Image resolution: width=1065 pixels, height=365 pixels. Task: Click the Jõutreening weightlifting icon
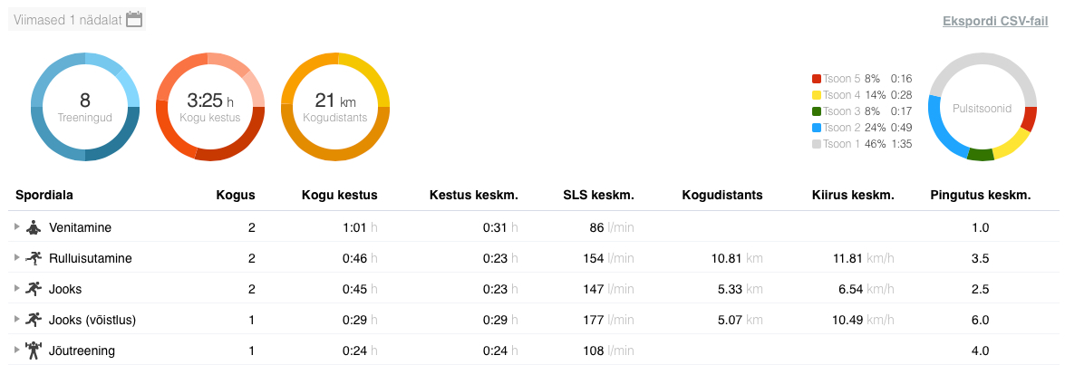34,351
